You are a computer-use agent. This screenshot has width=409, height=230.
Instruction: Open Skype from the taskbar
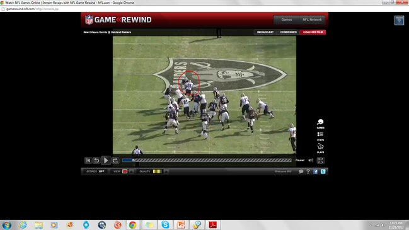[165, 225]
